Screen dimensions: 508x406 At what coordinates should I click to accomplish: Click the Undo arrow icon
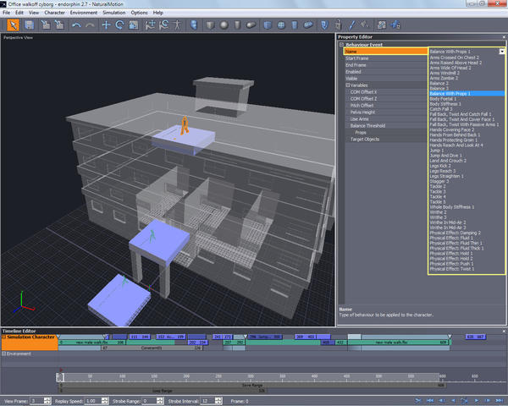tap(76, 25)
